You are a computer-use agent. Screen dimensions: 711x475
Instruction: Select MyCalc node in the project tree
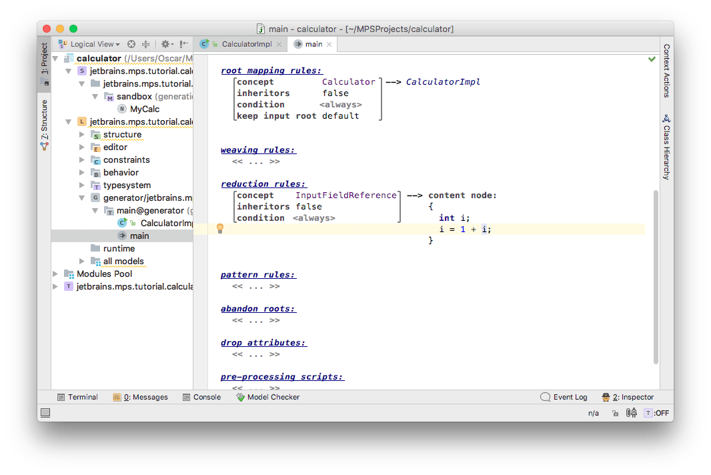(144, 109)
